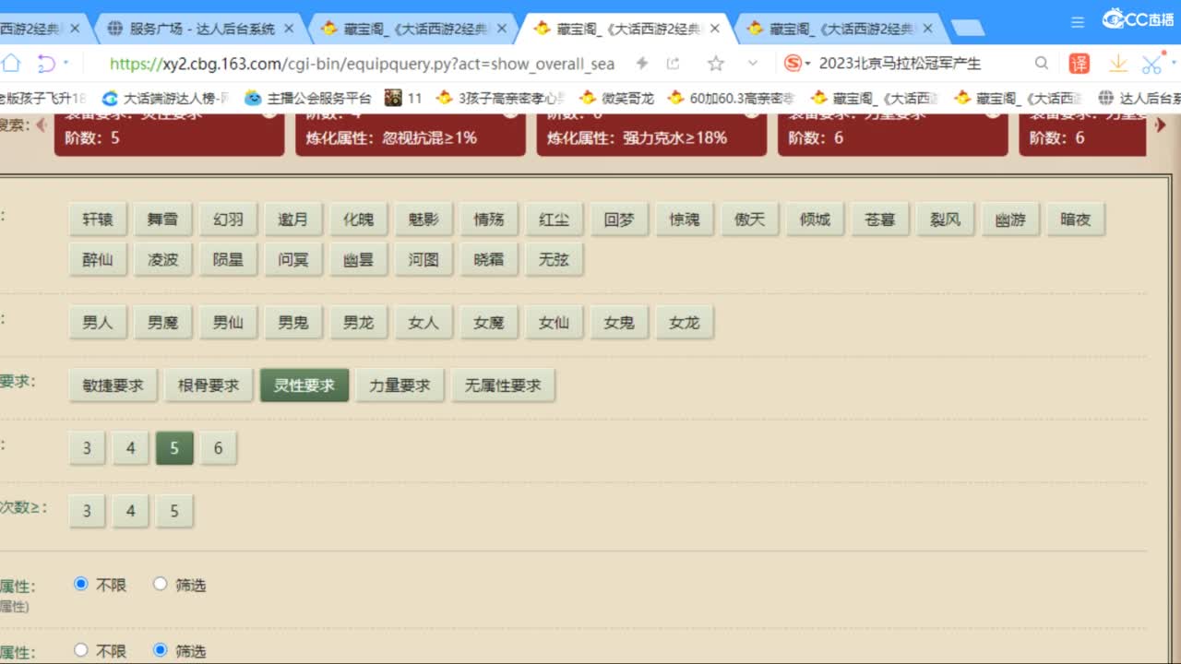Select equipment type 问冥
Screen dimensions: 1181x664
click(293, 260)
